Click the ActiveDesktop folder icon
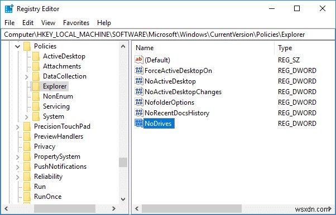The image size is (336, 215). point(36,56)
